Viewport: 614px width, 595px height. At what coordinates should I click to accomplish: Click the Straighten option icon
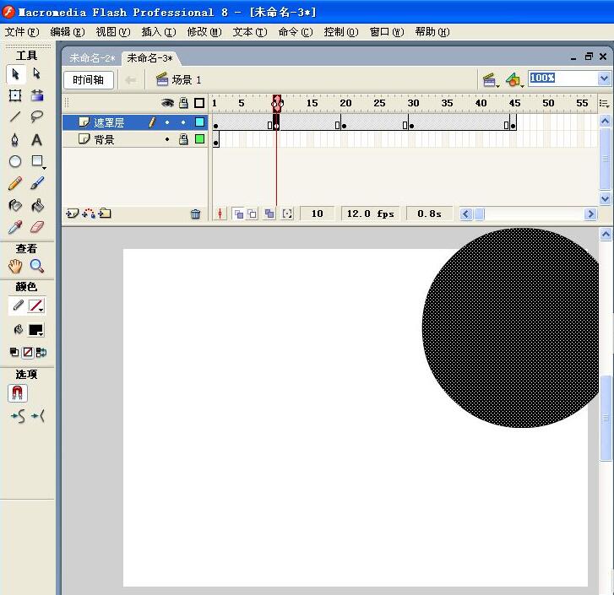pyautogui.click(x=38, y=416)
